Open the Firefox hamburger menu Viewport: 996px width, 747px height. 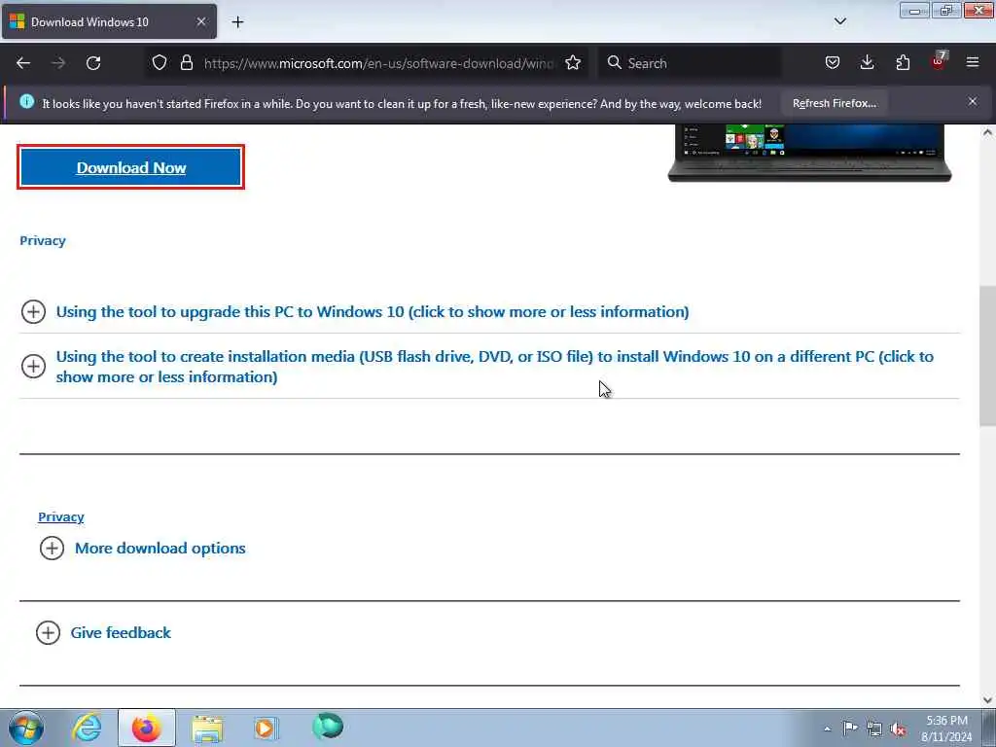coord(973,62)
